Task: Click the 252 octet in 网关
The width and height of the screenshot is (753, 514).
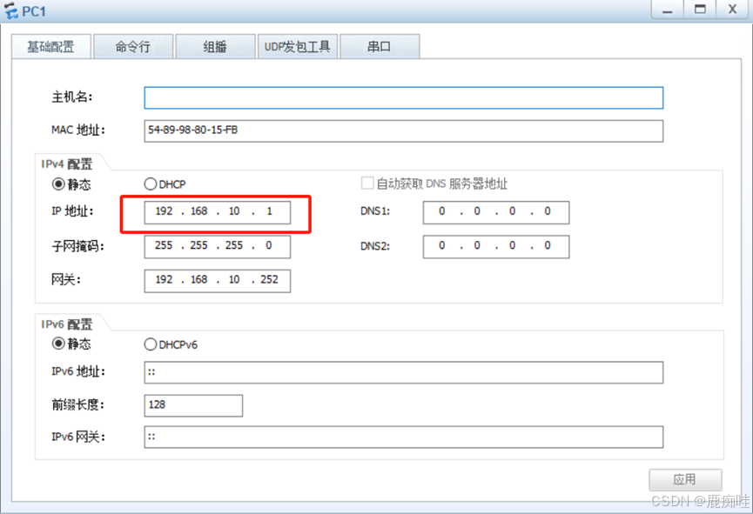Action: (x=269, y=279)
